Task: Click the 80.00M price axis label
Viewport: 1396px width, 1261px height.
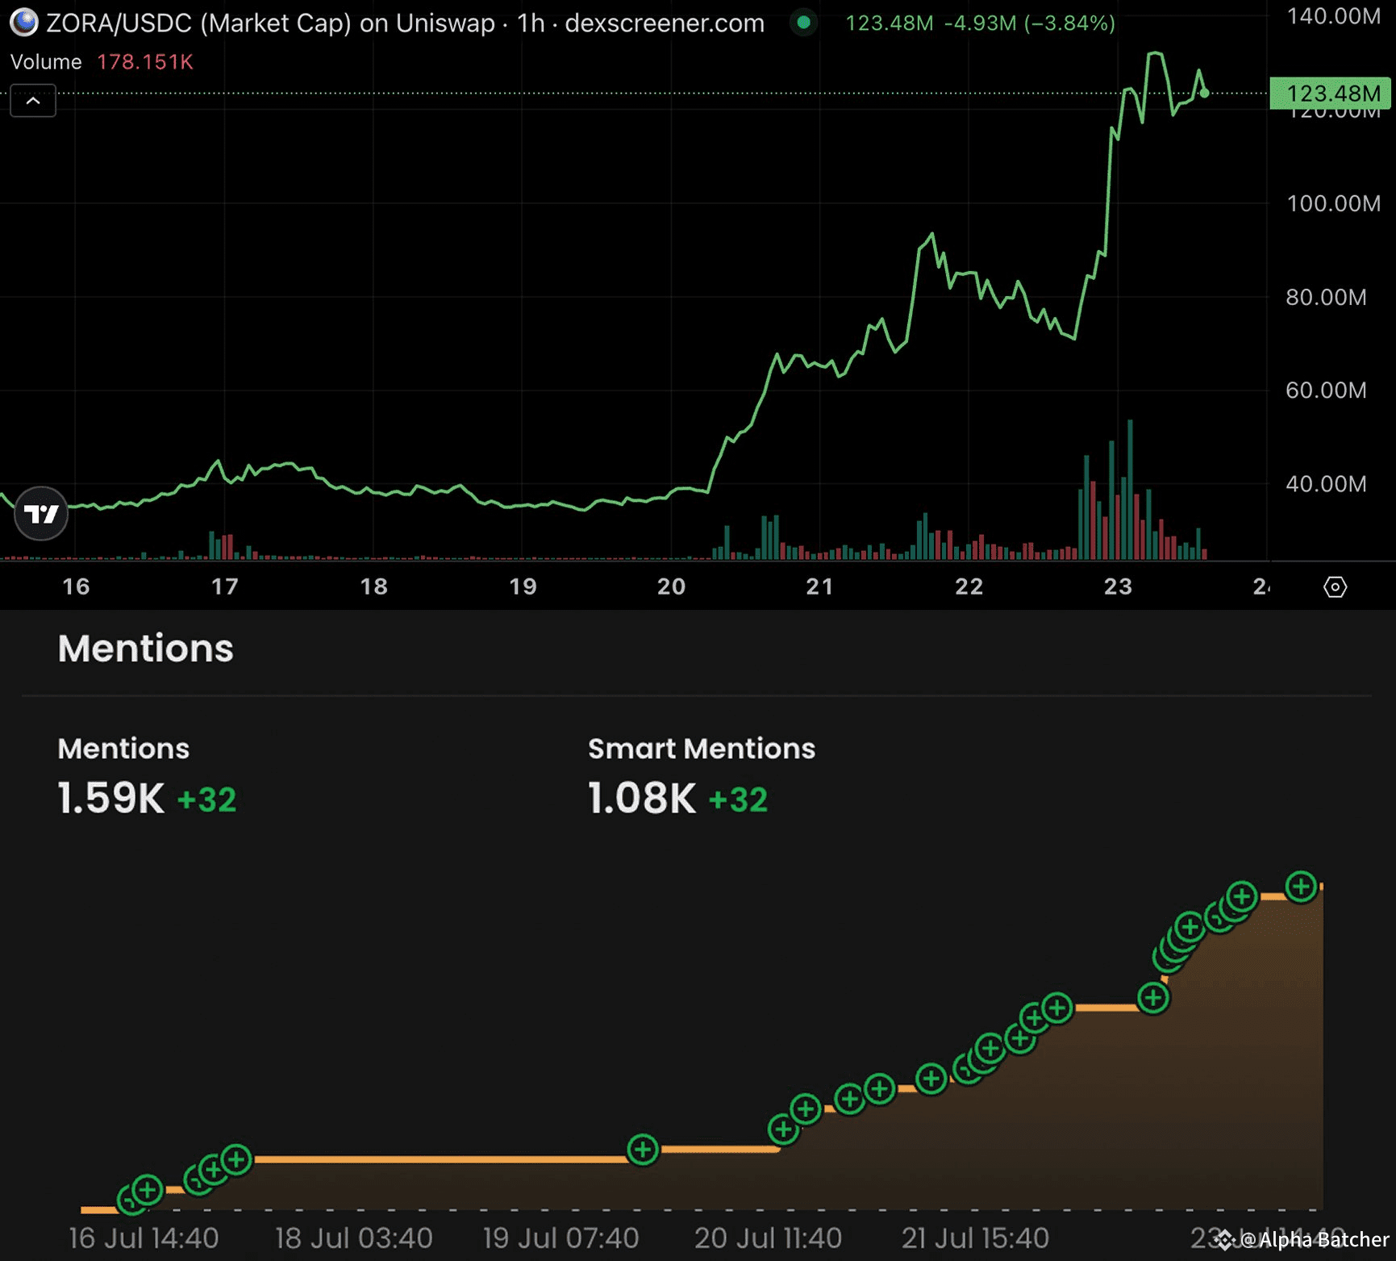Action: click(x=1326, y=297)
